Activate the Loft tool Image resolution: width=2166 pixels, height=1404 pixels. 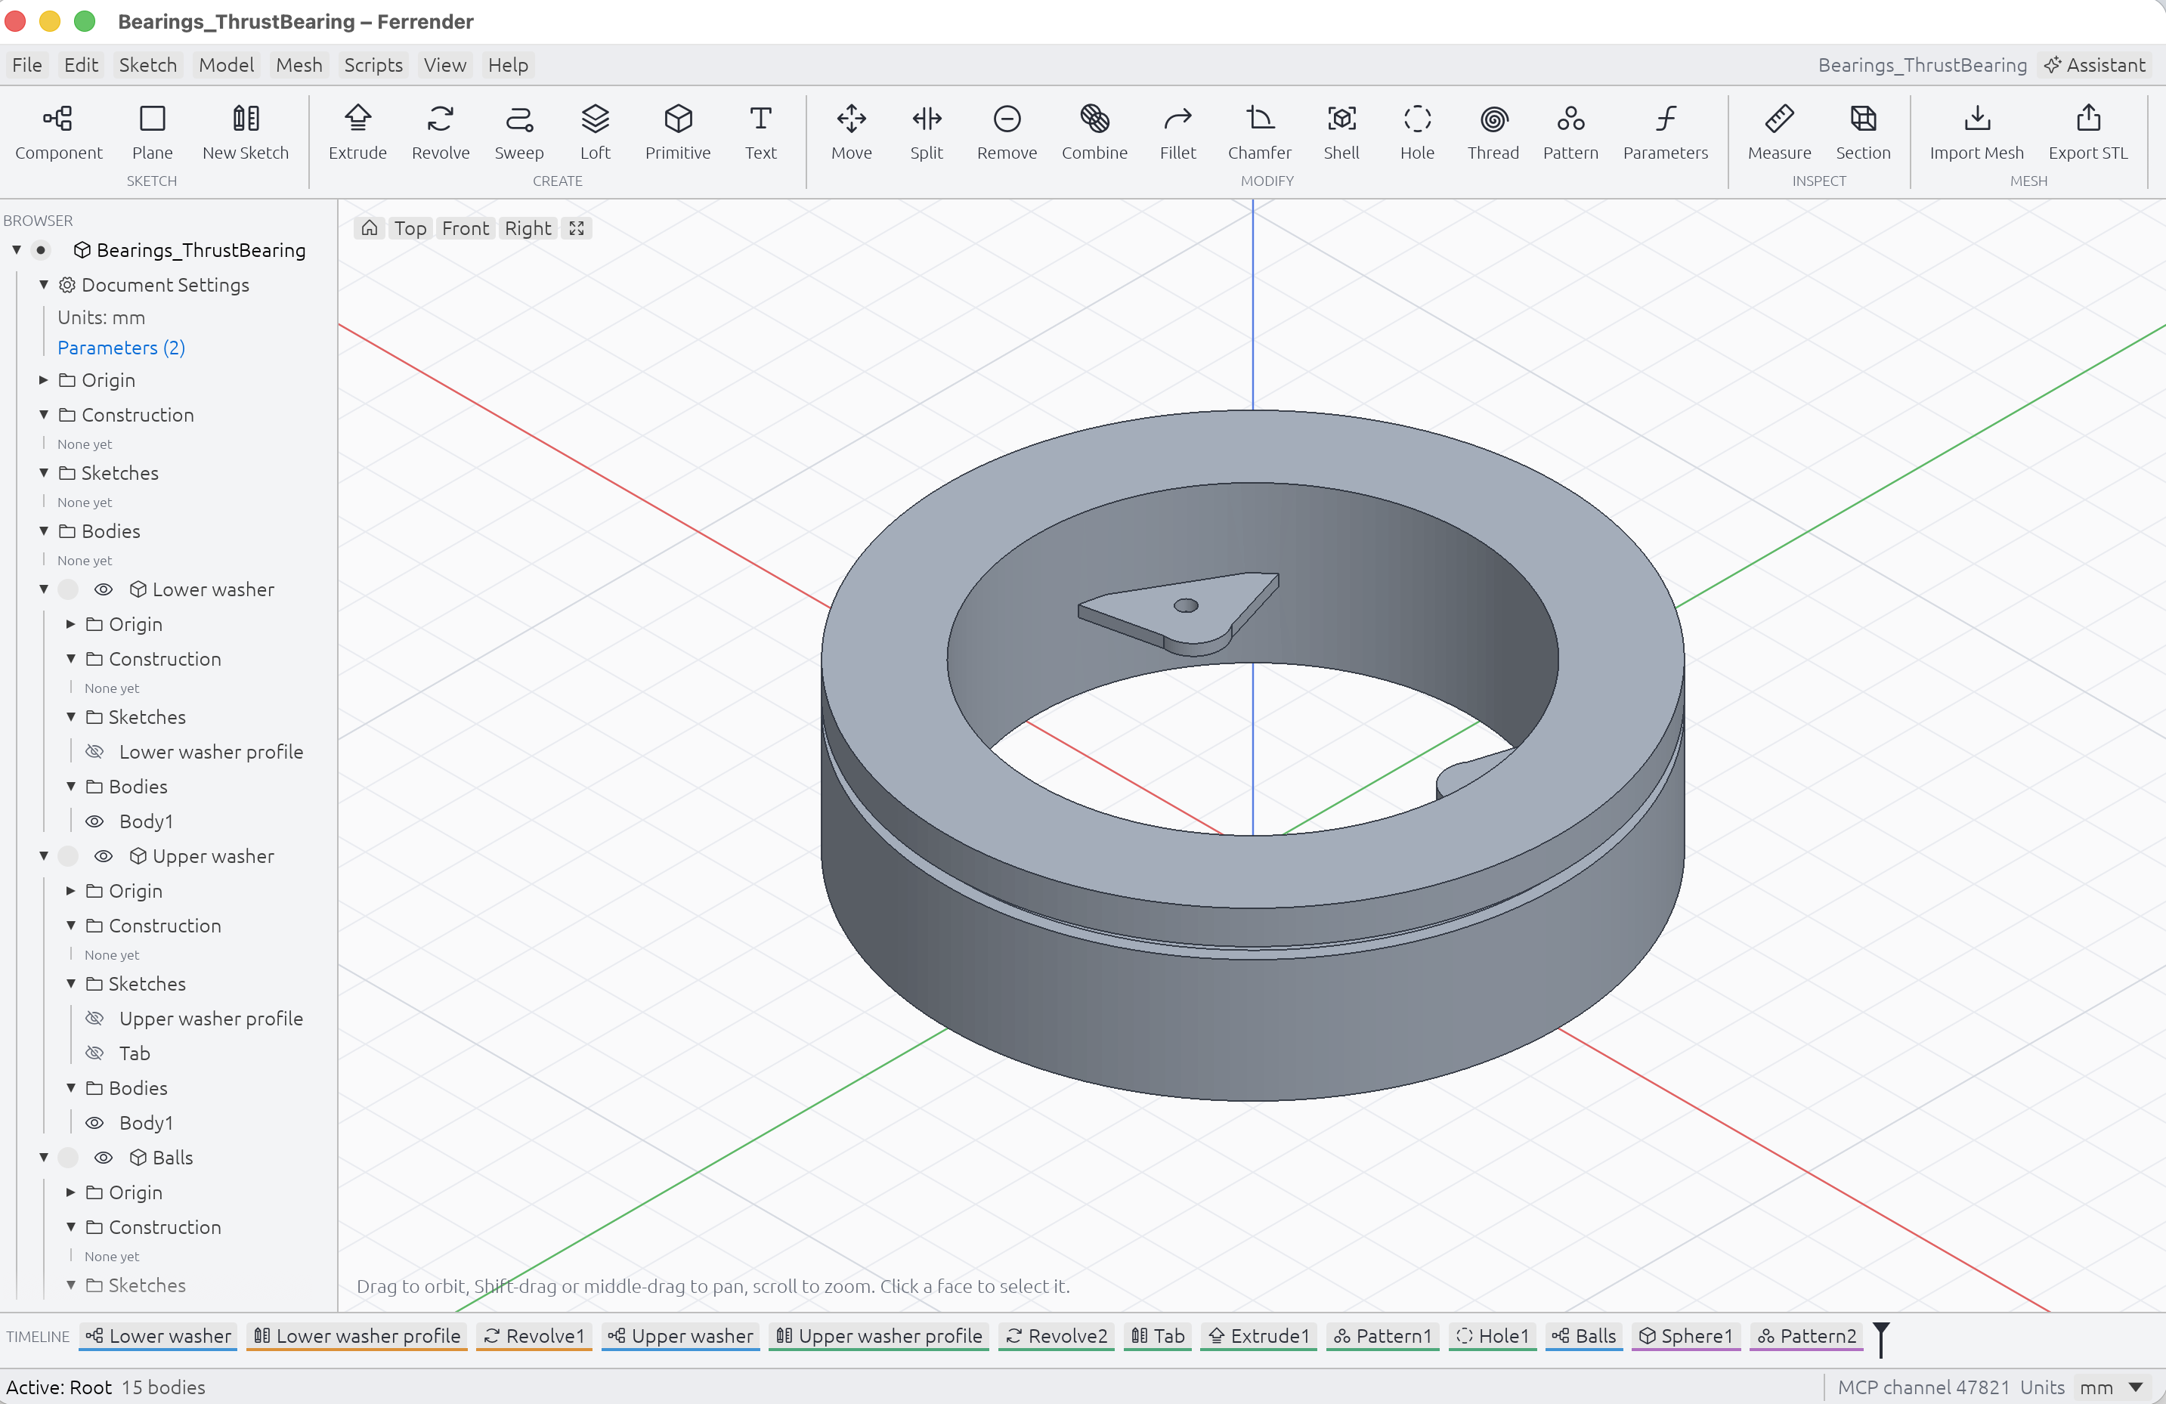pos(596,132)
